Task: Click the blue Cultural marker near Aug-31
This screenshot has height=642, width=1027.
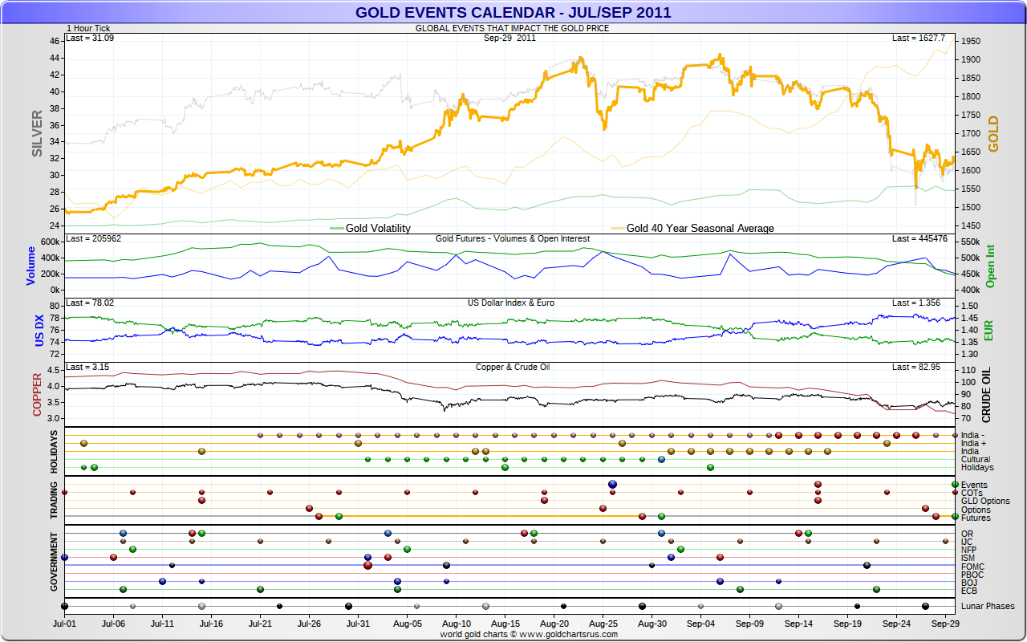Action: point(661,460)
